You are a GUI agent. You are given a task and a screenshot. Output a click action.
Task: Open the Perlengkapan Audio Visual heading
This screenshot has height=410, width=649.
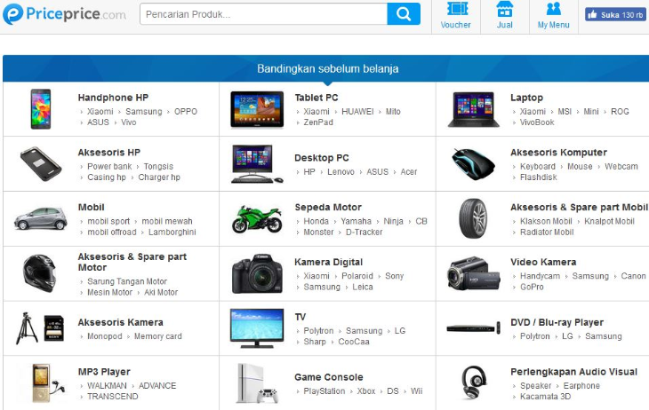point(573,372)
